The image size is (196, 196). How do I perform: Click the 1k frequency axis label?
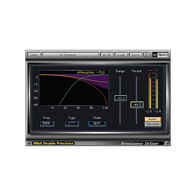(52, 108)
